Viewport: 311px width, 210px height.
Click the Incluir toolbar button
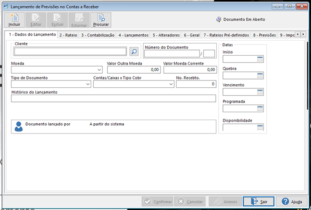[14, 20]
